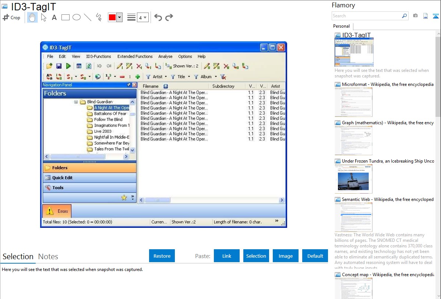Click the line thickness icon

point(131,17)
